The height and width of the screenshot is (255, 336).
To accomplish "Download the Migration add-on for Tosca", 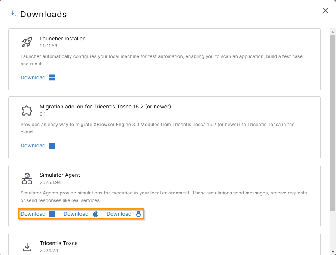I will click(x=33, y=145).
